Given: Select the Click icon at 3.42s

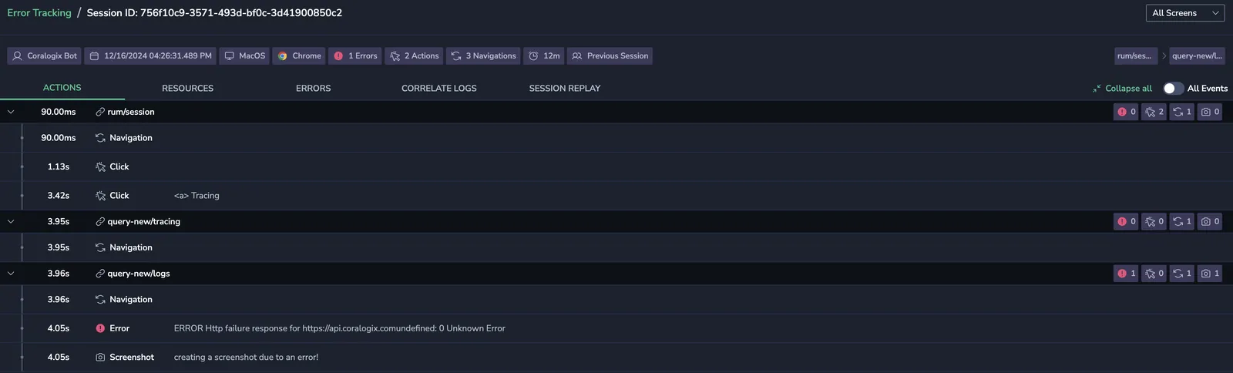Looking at the screenshot, I should point(100,196).
